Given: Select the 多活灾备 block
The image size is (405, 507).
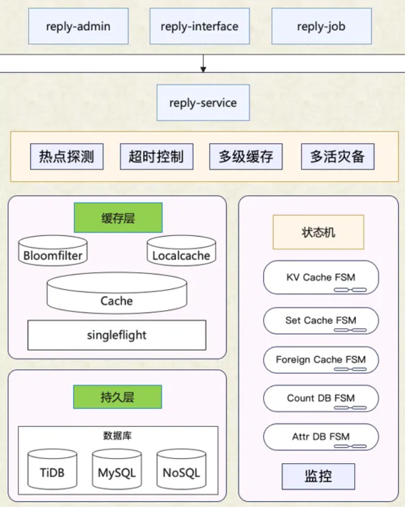Looking at the screenshot, I should pyautogui.click(x=337, y=157).
